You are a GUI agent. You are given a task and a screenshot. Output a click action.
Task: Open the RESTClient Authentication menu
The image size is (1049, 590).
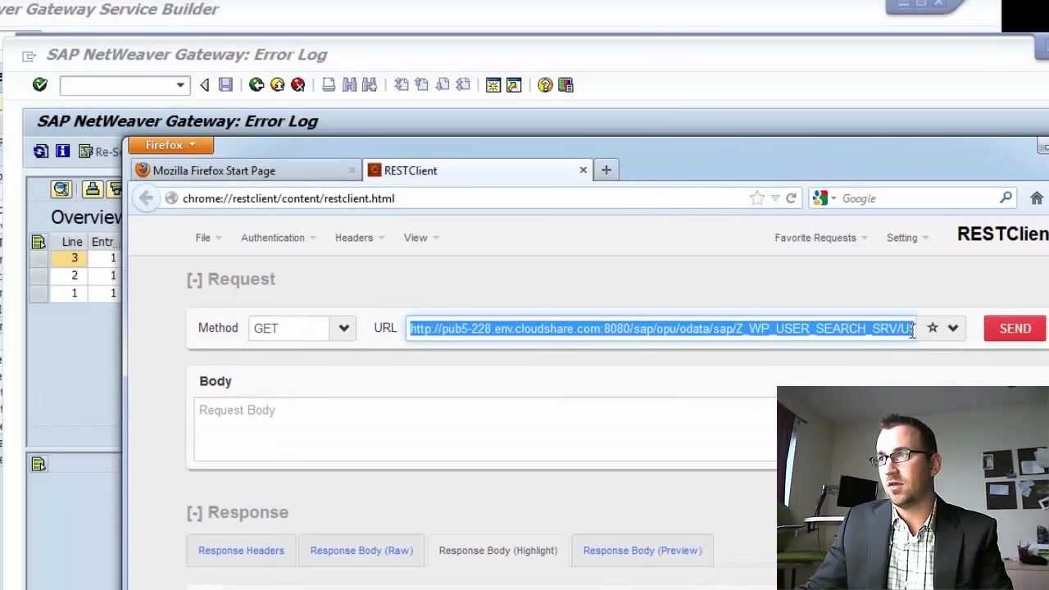279,238
